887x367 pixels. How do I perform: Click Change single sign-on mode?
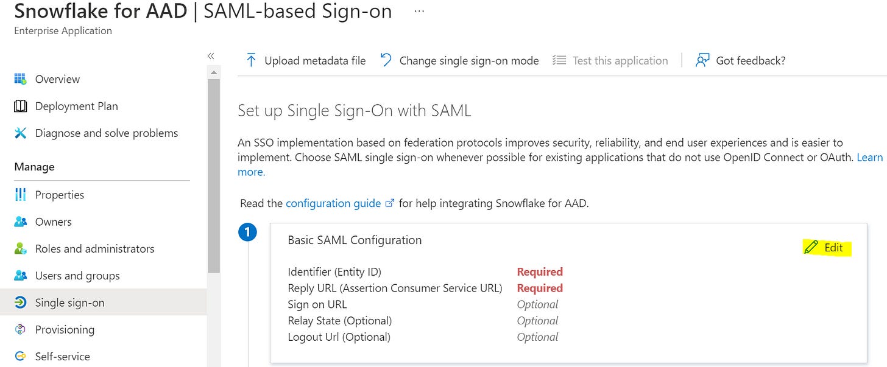[460, 61]
